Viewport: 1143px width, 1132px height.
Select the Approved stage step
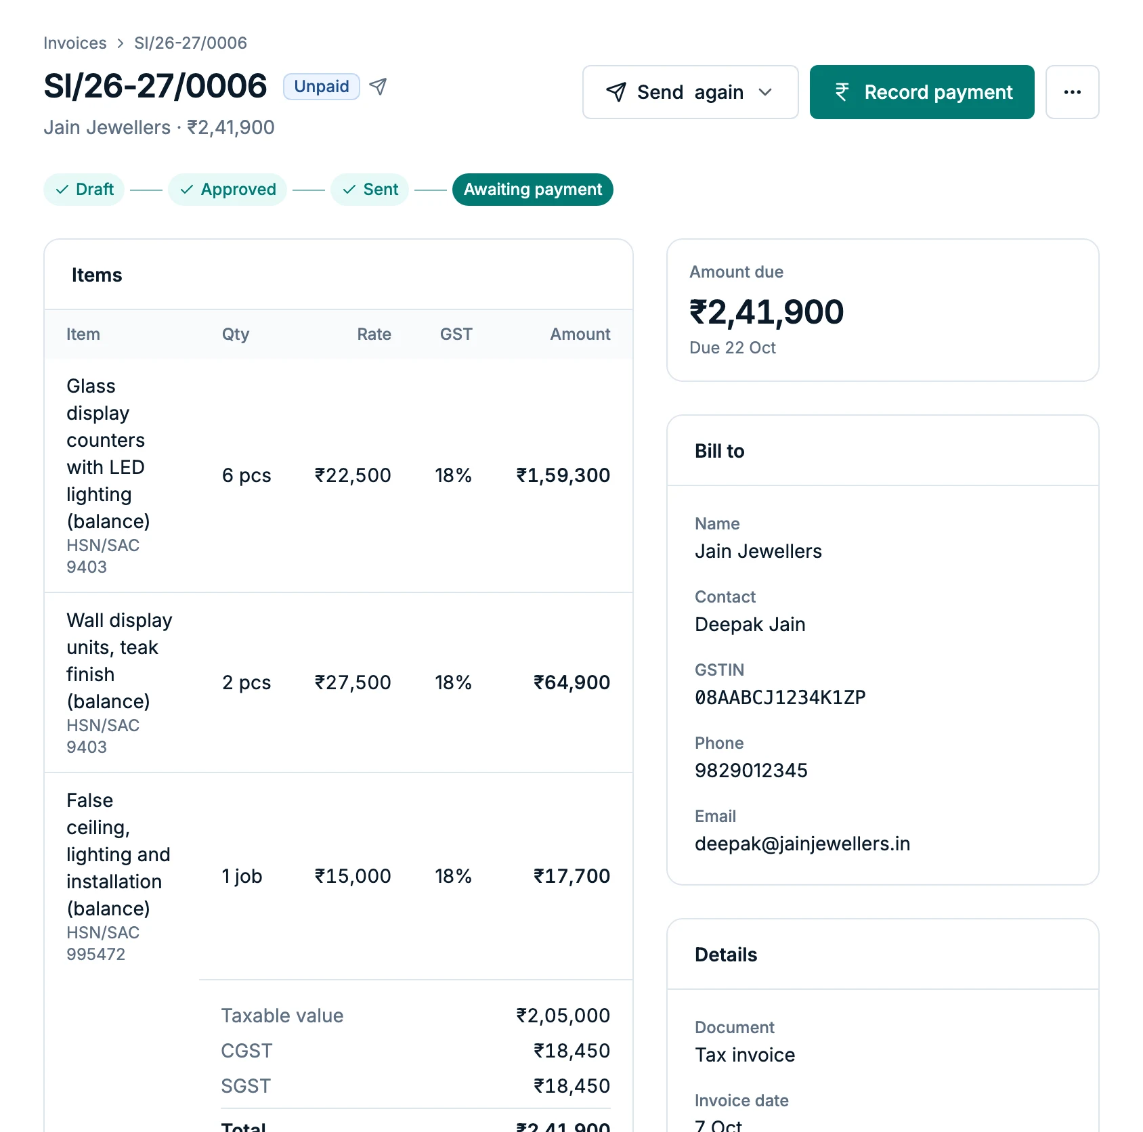[228, 190]
